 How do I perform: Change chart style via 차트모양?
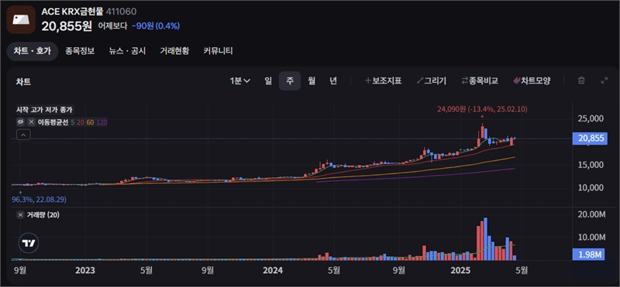pyautogui.click(x=532, y=81)
